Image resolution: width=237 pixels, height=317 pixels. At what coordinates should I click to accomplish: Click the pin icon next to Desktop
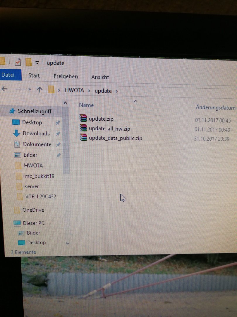(58, 123)
